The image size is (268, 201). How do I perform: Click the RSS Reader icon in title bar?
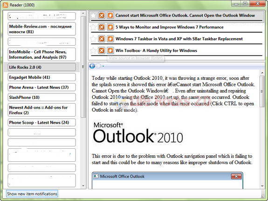6,5
